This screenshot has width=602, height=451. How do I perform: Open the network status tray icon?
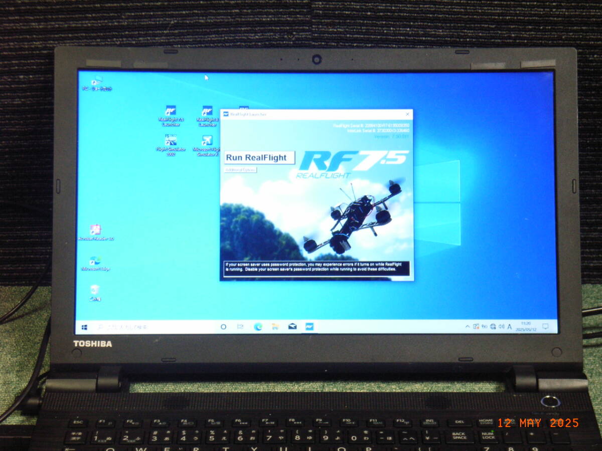click(x=493, y=327)
